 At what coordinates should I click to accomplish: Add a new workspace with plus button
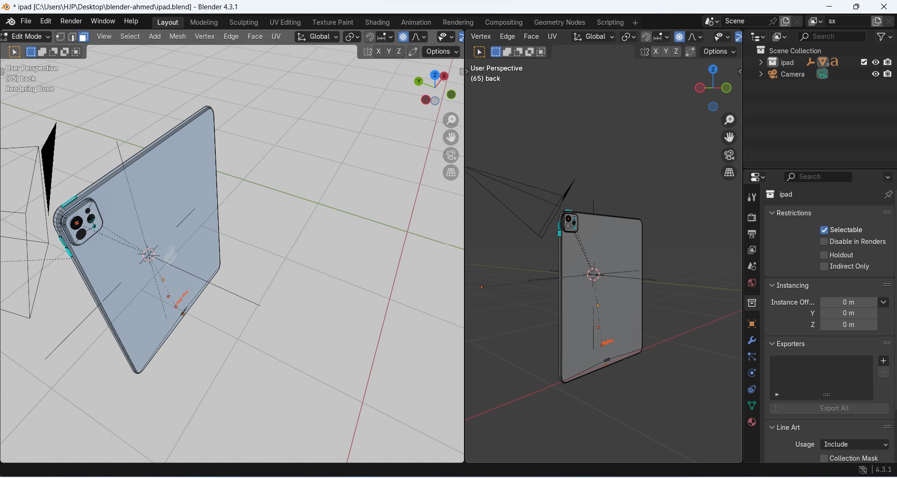tap(635, 23)
